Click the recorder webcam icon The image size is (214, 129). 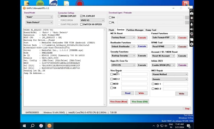(x=192, y=34)
